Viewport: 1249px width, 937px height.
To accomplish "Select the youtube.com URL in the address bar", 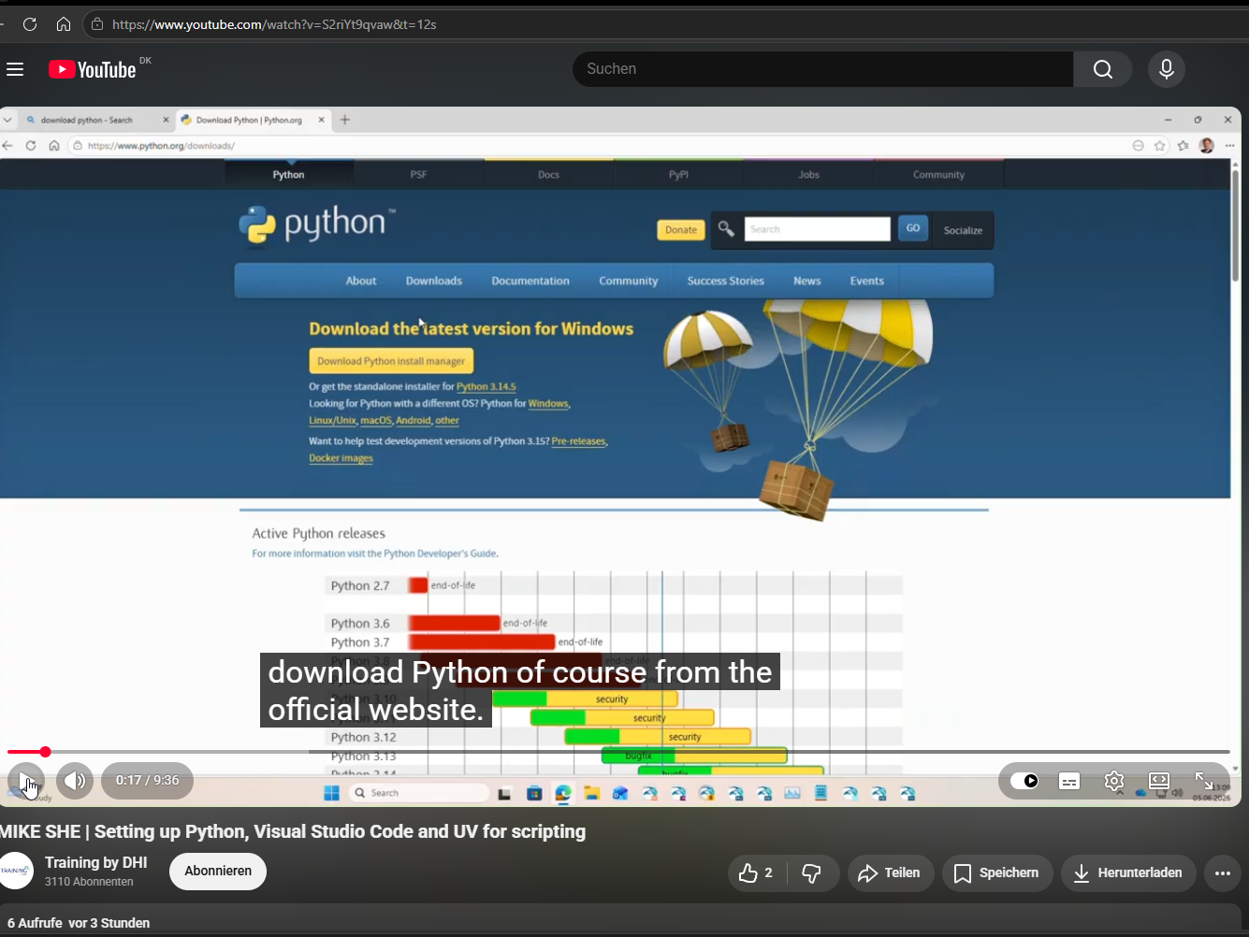I will [274, 24].
